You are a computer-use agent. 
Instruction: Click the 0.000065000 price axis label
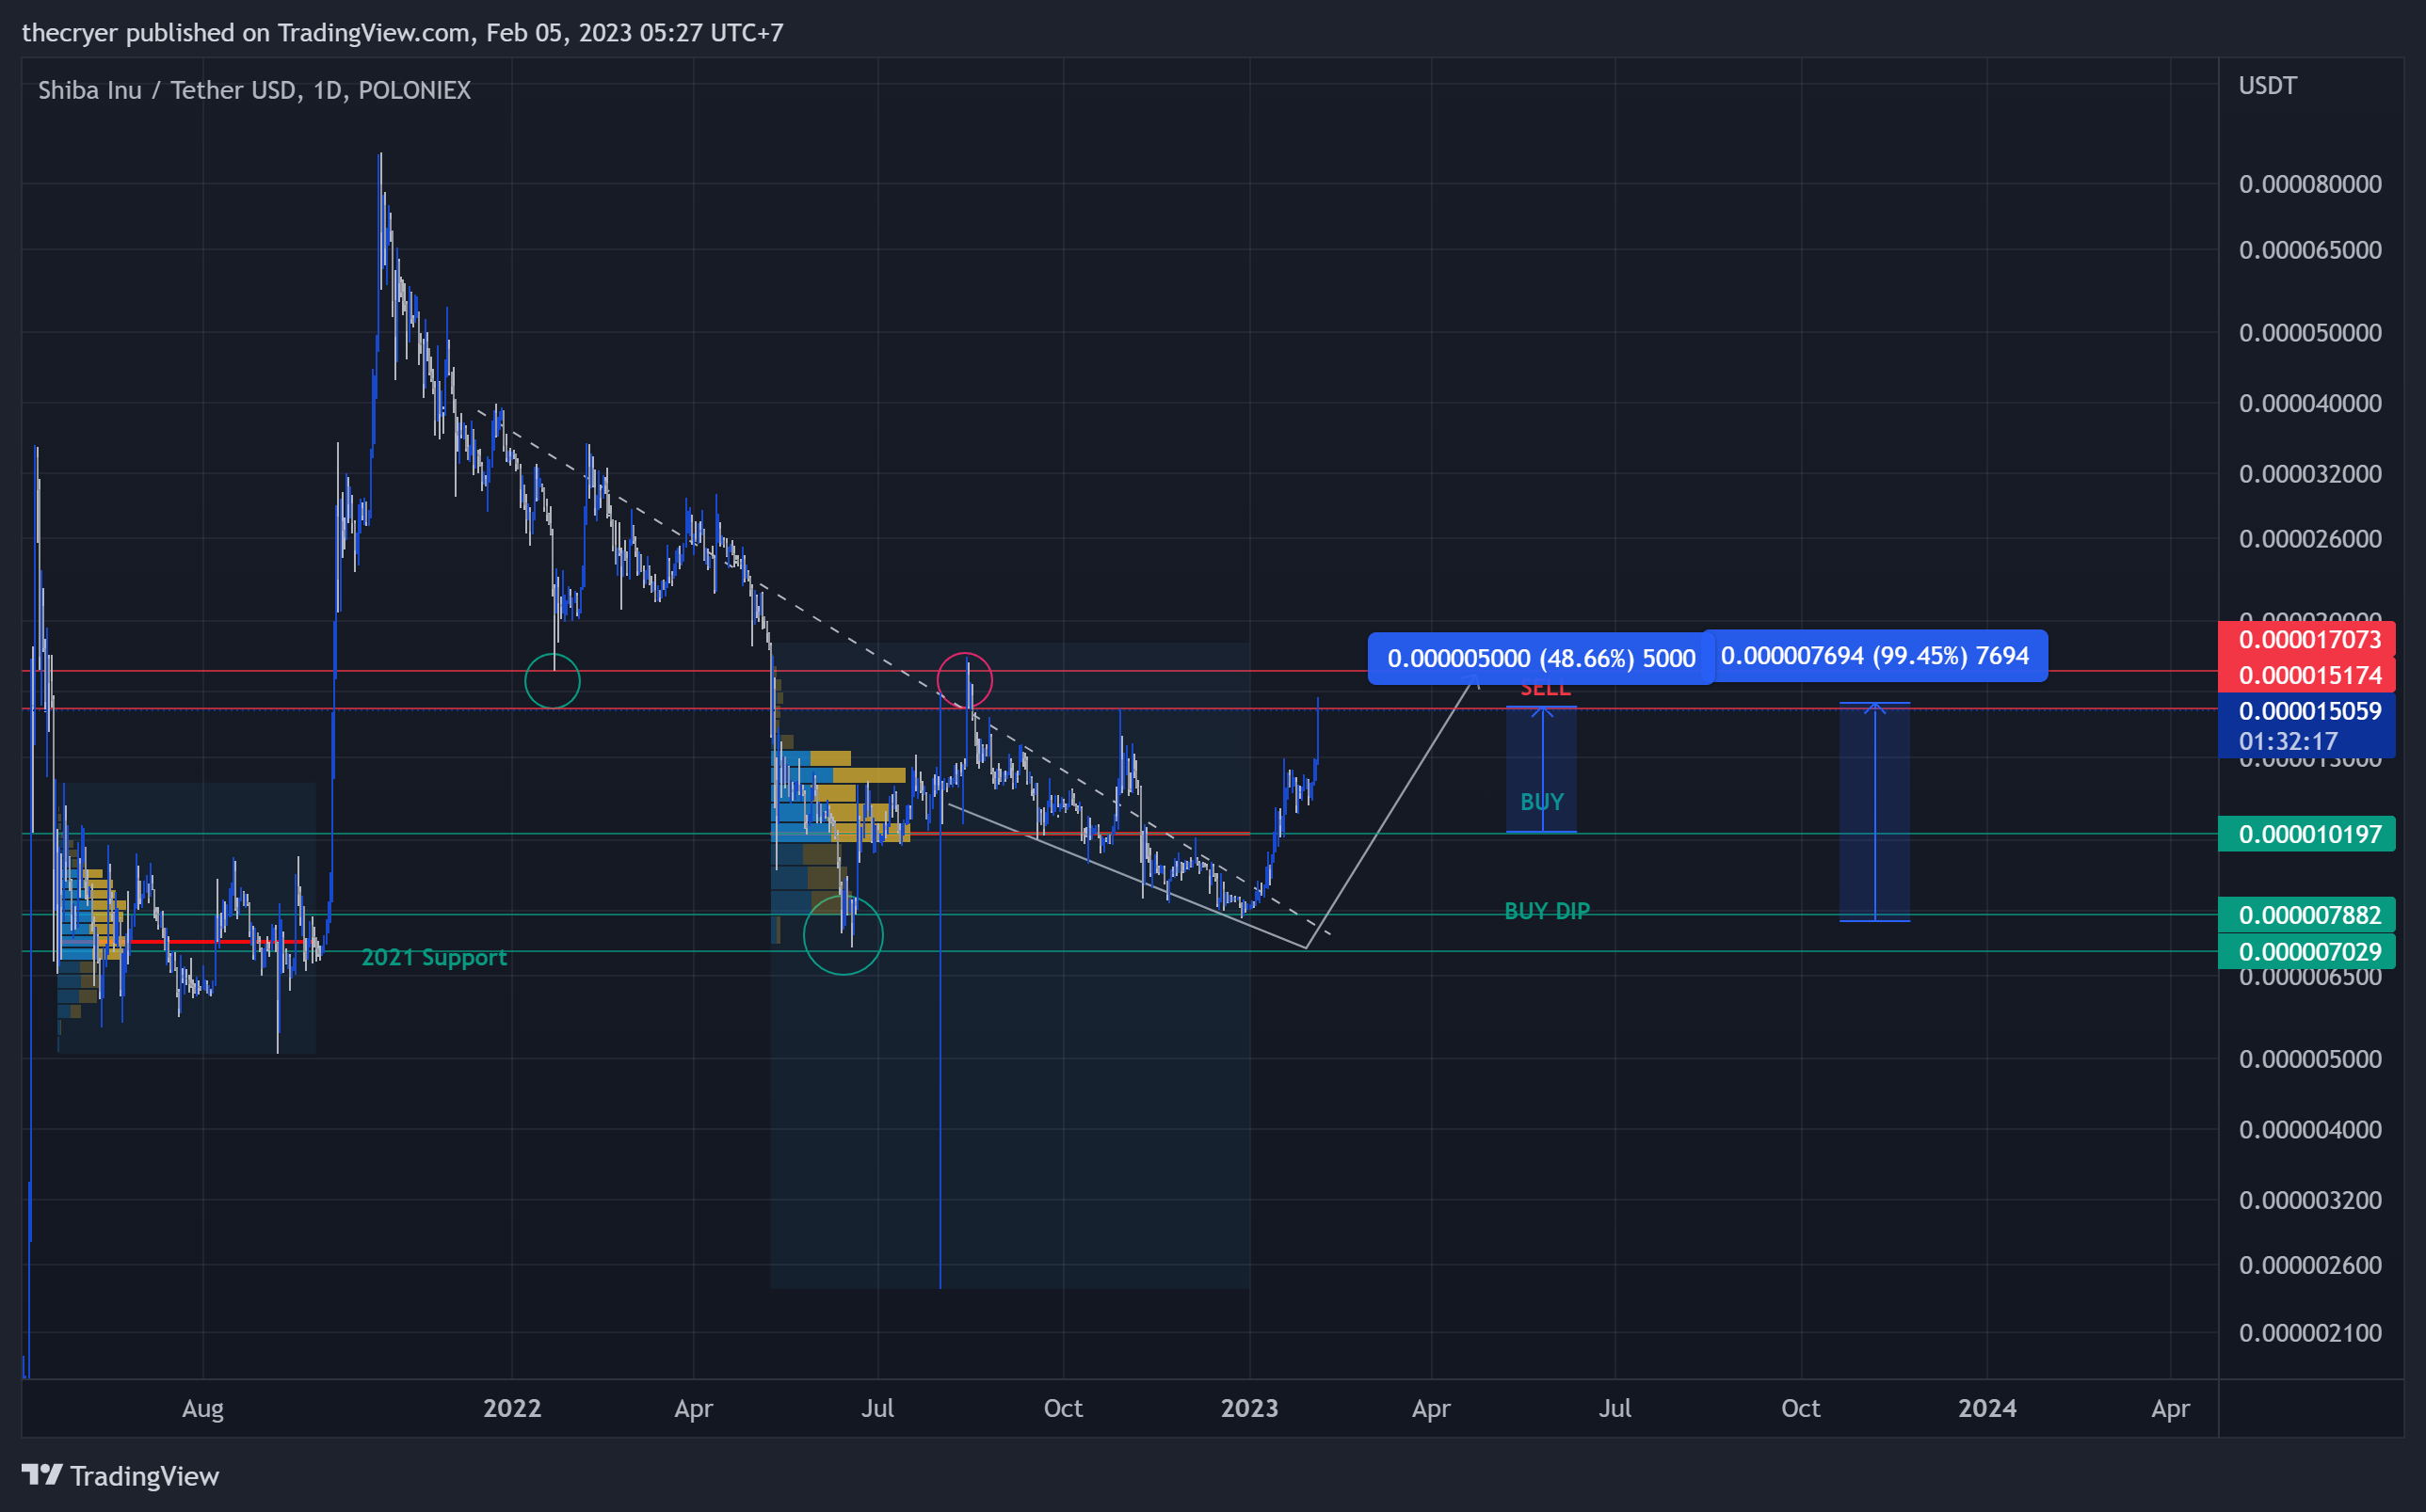pos(2310,249)
